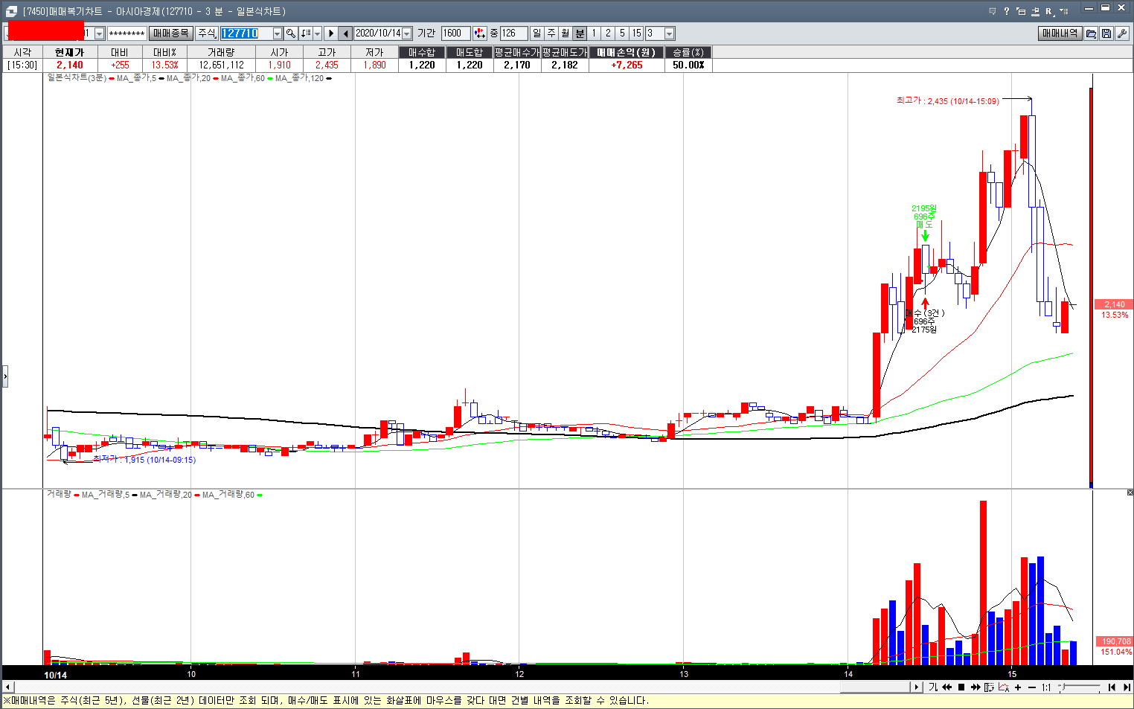
Task: Open the sort order dropdown arrow
Action: 317,33
